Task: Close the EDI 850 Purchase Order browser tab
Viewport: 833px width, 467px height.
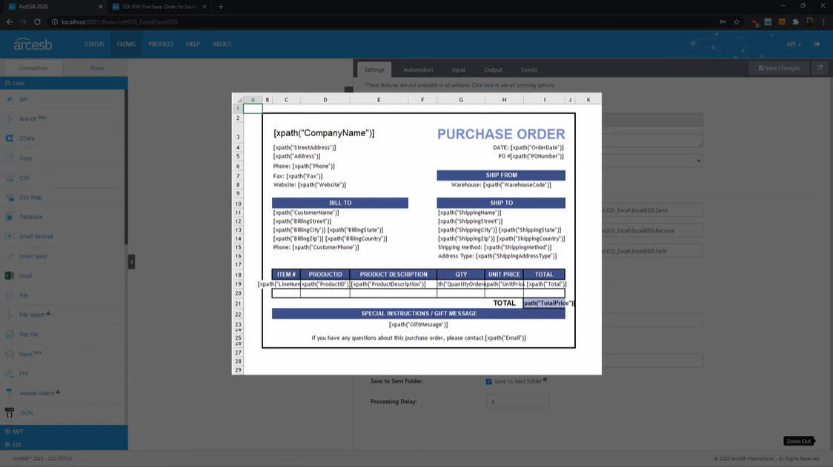Action: (x=204, y=7)
